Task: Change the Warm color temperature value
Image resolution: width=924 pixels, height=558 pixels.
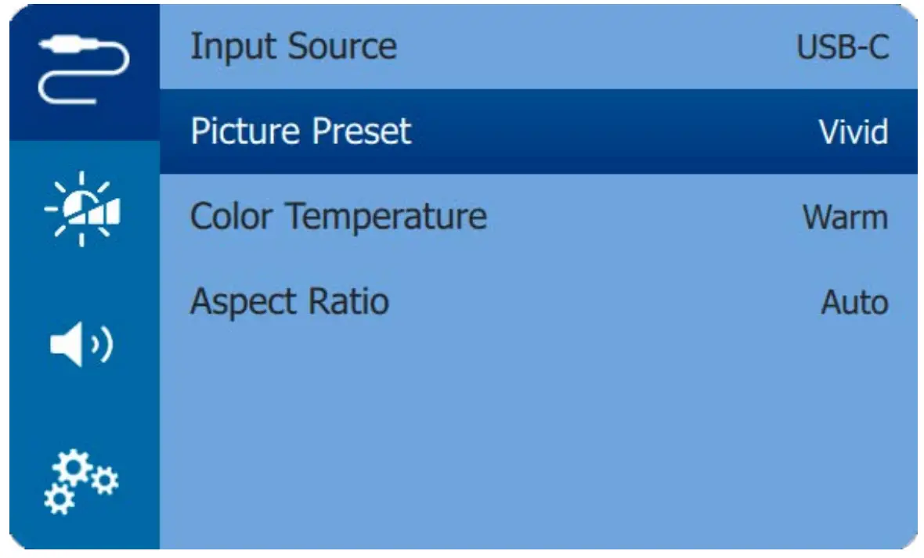Action: (846, 217)
